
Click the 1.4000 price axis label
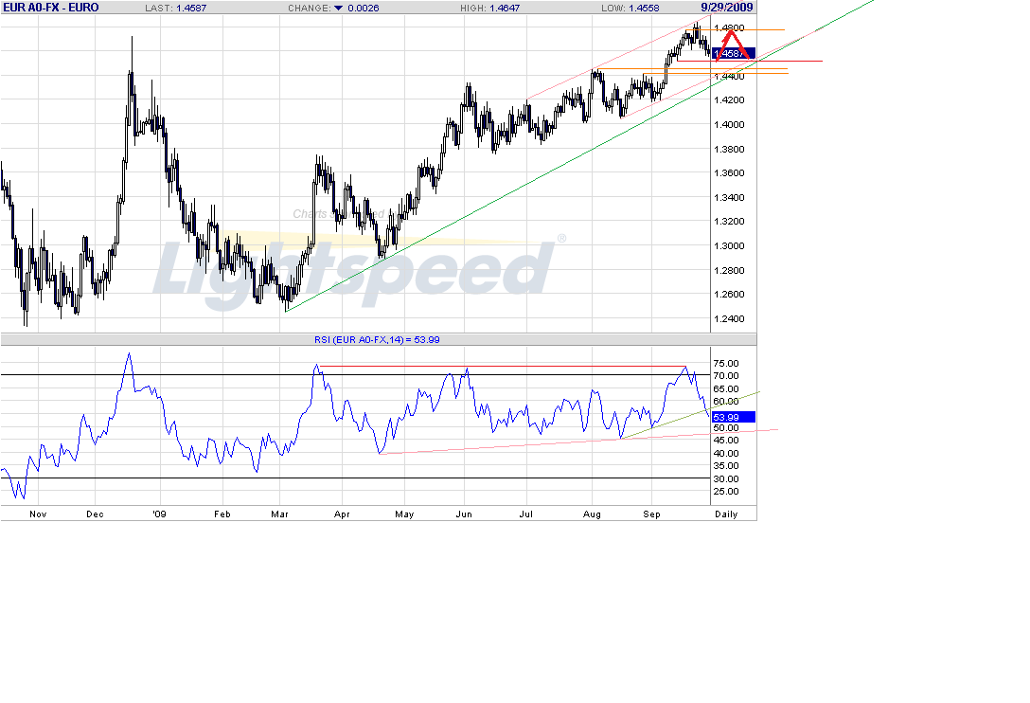pos(729,124)
